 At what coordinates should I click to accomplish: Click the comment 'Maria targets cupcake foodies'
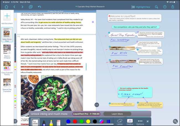coord(150,62)
